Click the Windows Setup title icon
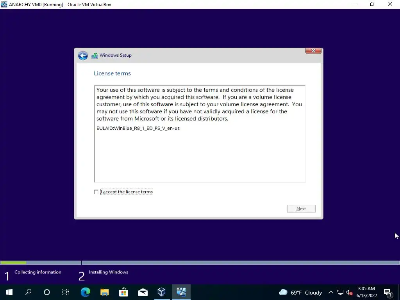 click(x=95, y=55)
